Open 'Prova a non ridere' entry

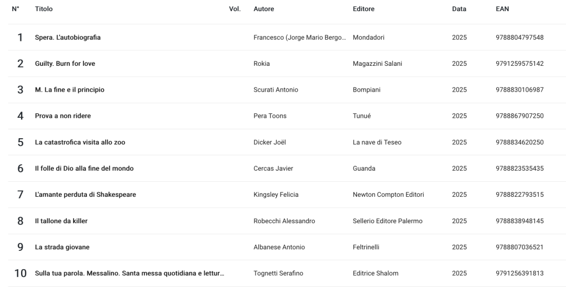(63, 116)
